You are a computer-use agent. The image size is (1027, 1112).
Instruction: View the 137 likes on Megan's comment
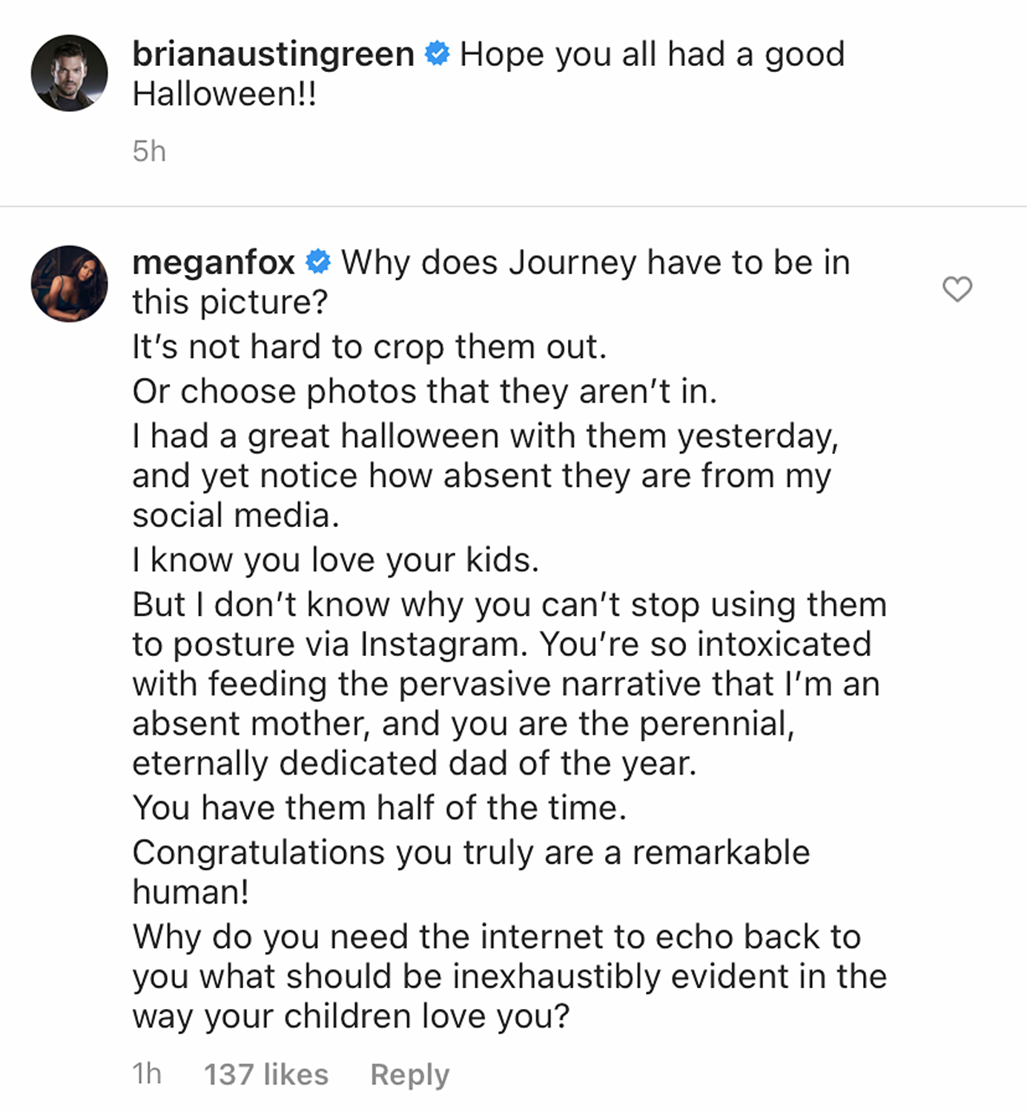click(x=265, y=1073)
